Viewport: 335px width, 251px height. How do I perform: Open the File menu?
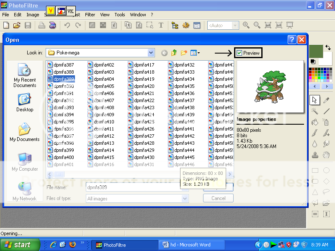coord(5,15)
